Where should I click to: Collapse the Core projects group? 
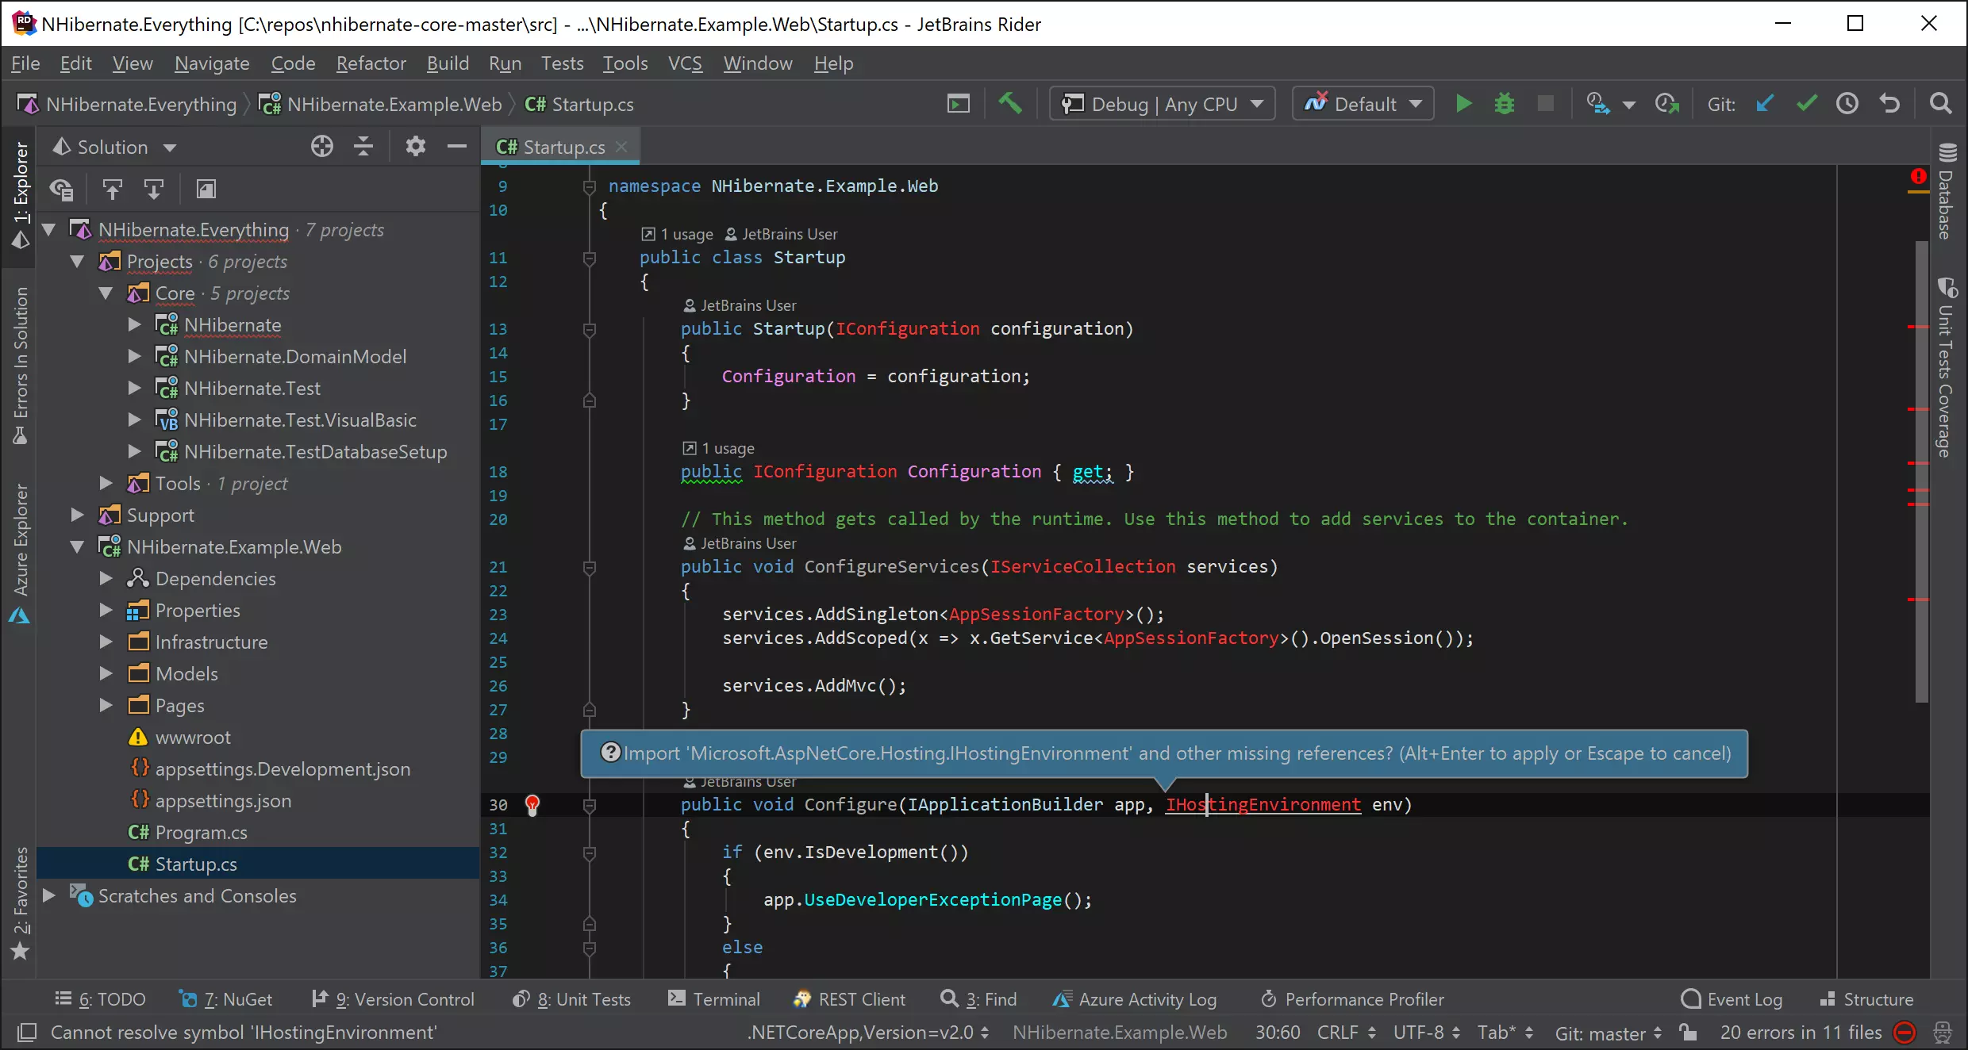point(106,292)
